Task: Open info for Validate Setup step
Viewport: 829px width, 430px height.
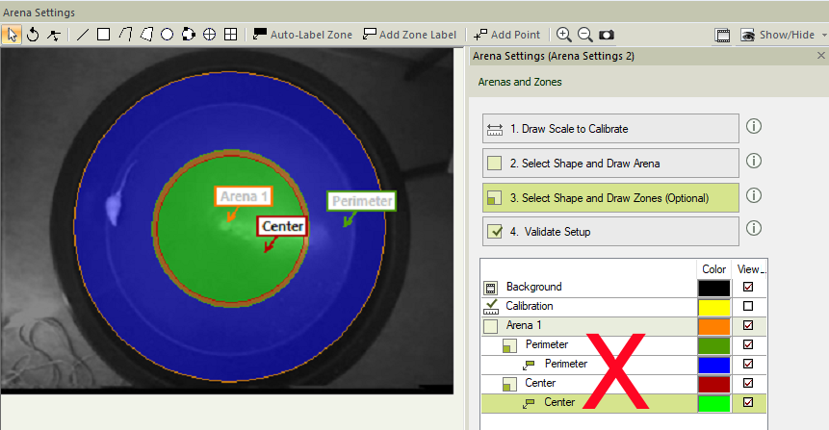Action: (753, 228)
